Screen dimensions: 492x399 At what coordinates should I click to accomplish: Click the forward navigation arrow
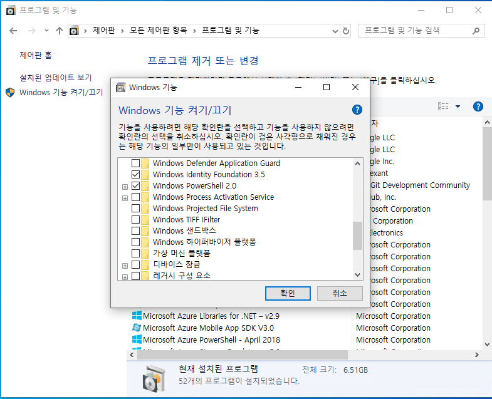(32, 31)
